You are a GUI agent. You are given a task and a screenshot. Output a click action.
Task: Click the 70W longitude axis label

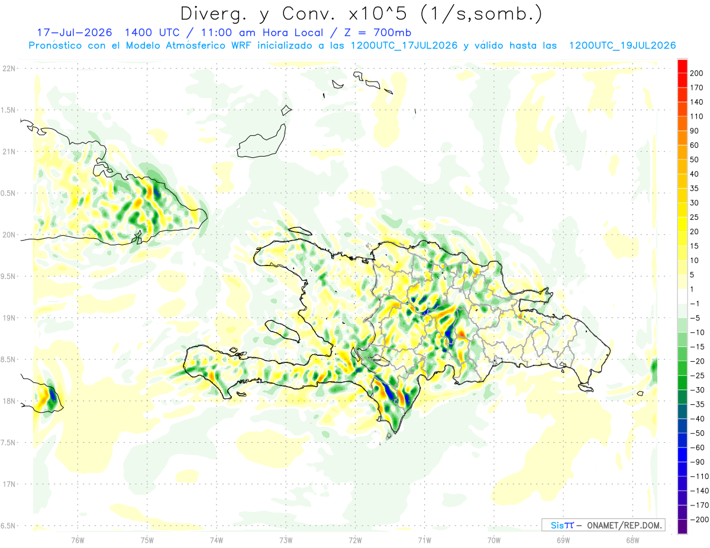coord(494,540)
